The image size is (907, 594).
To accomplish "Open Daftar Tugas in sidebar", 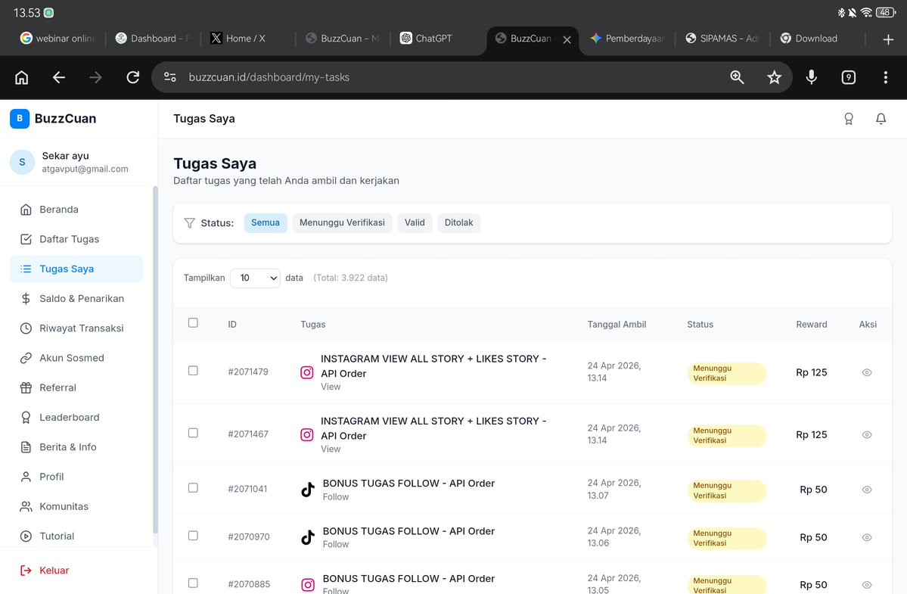I will tap(76, 239).
